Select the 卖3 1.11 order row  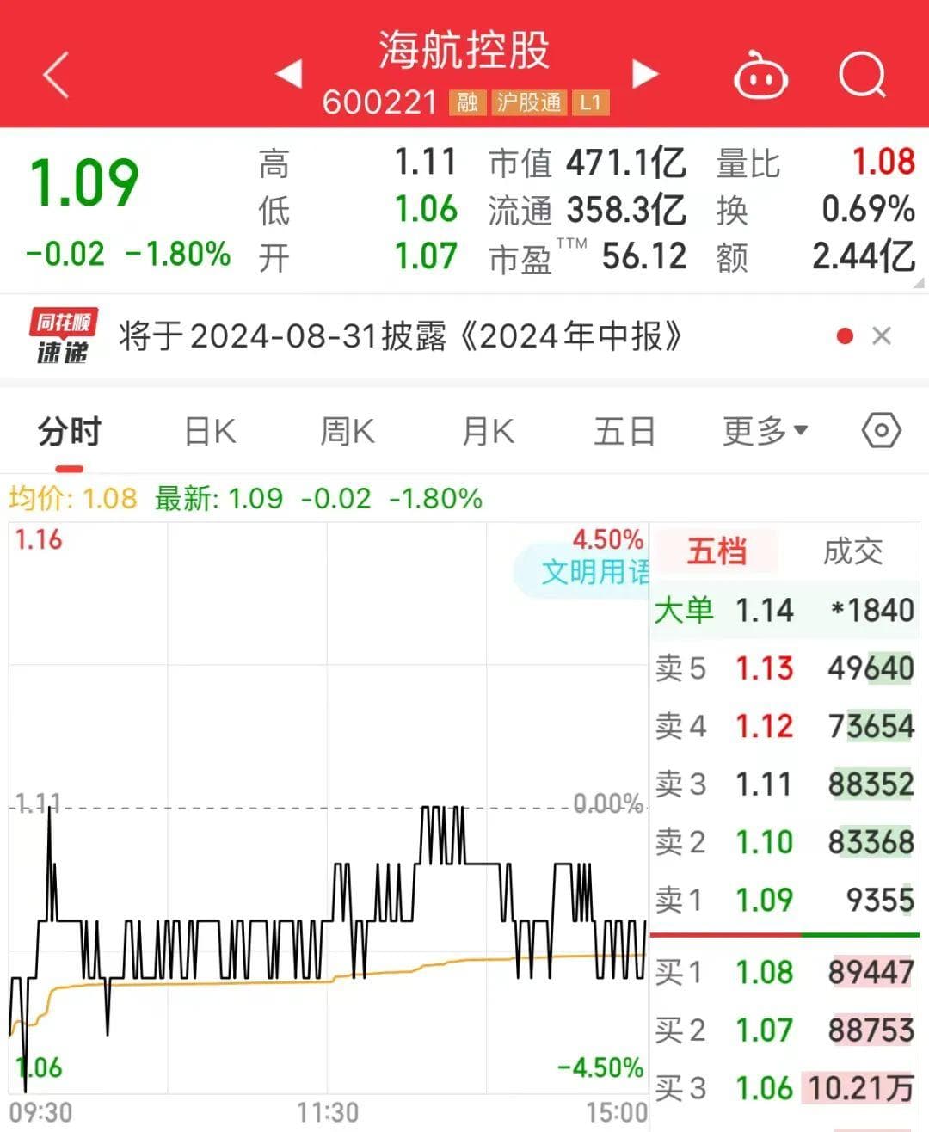click(784, 784)
